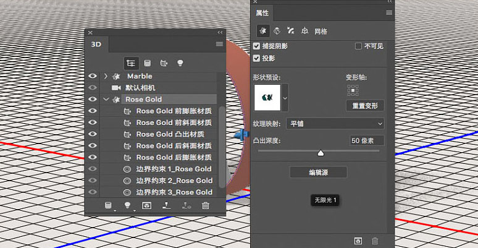Toggle visibility of 默认相机
Viewport: 478px width, 248px height.
click(93, 88)
